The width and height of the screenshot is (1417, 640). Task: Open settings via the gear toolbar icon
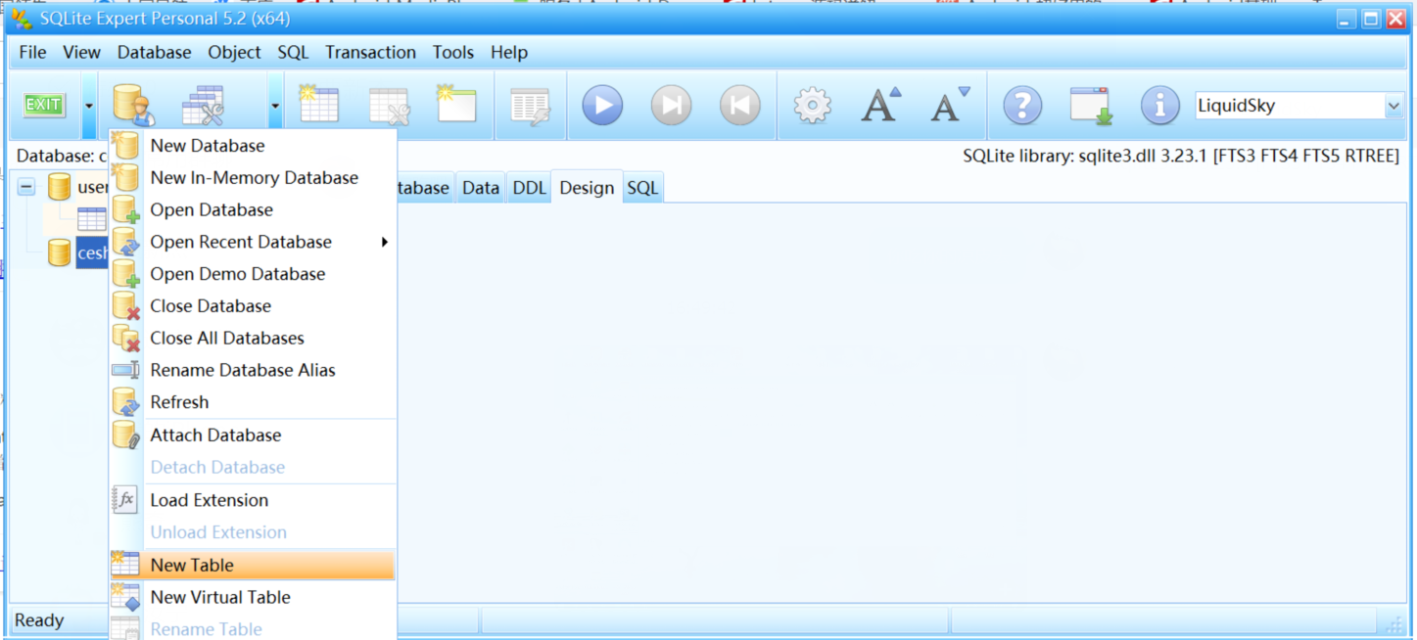(811, 105)
